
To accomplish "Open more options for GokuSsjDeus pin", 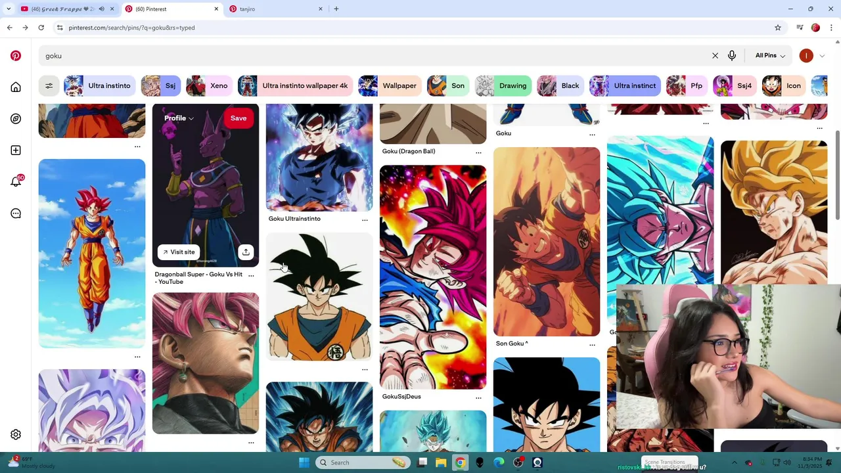I will [x=478, y=397].
